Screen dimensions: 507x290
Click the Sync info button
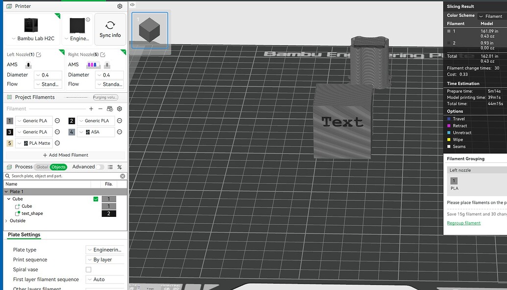click(x=110, y=29)
